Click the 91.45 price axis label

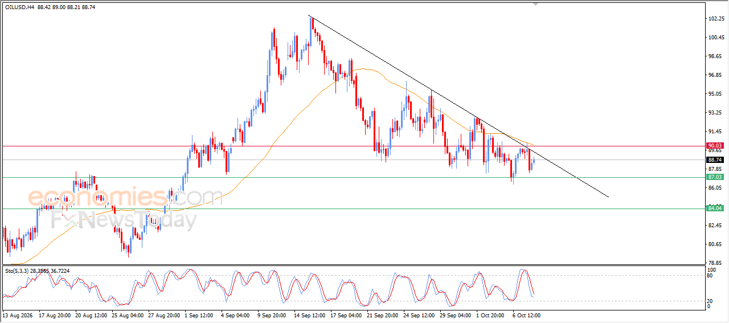pyautogui.click(x=716, y=132)
